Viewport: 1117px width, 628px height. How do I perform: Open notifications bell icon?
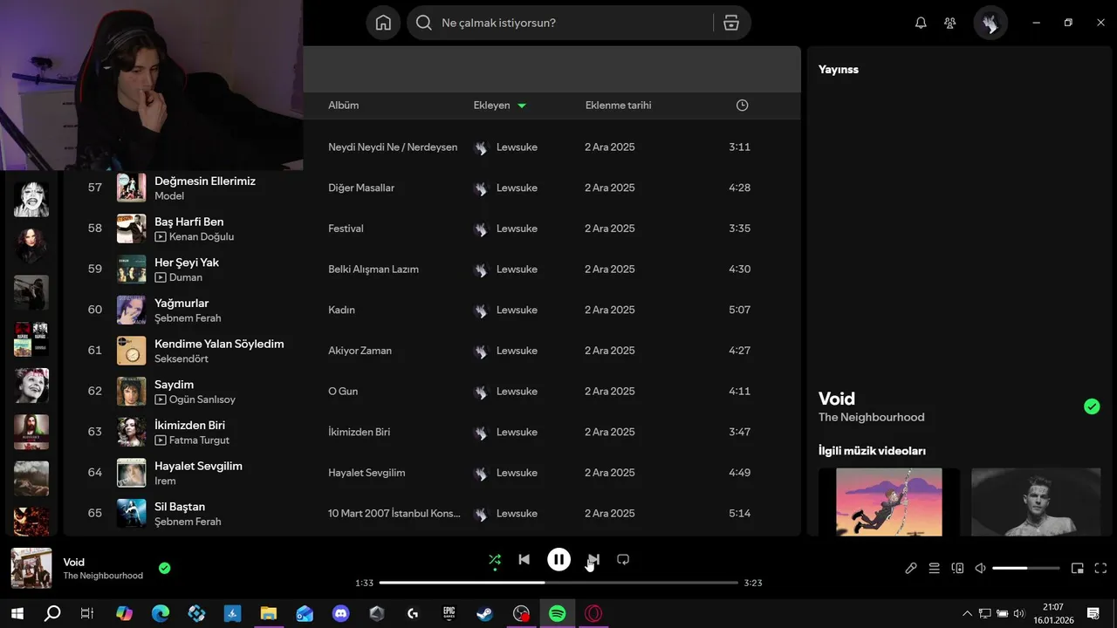921,23
